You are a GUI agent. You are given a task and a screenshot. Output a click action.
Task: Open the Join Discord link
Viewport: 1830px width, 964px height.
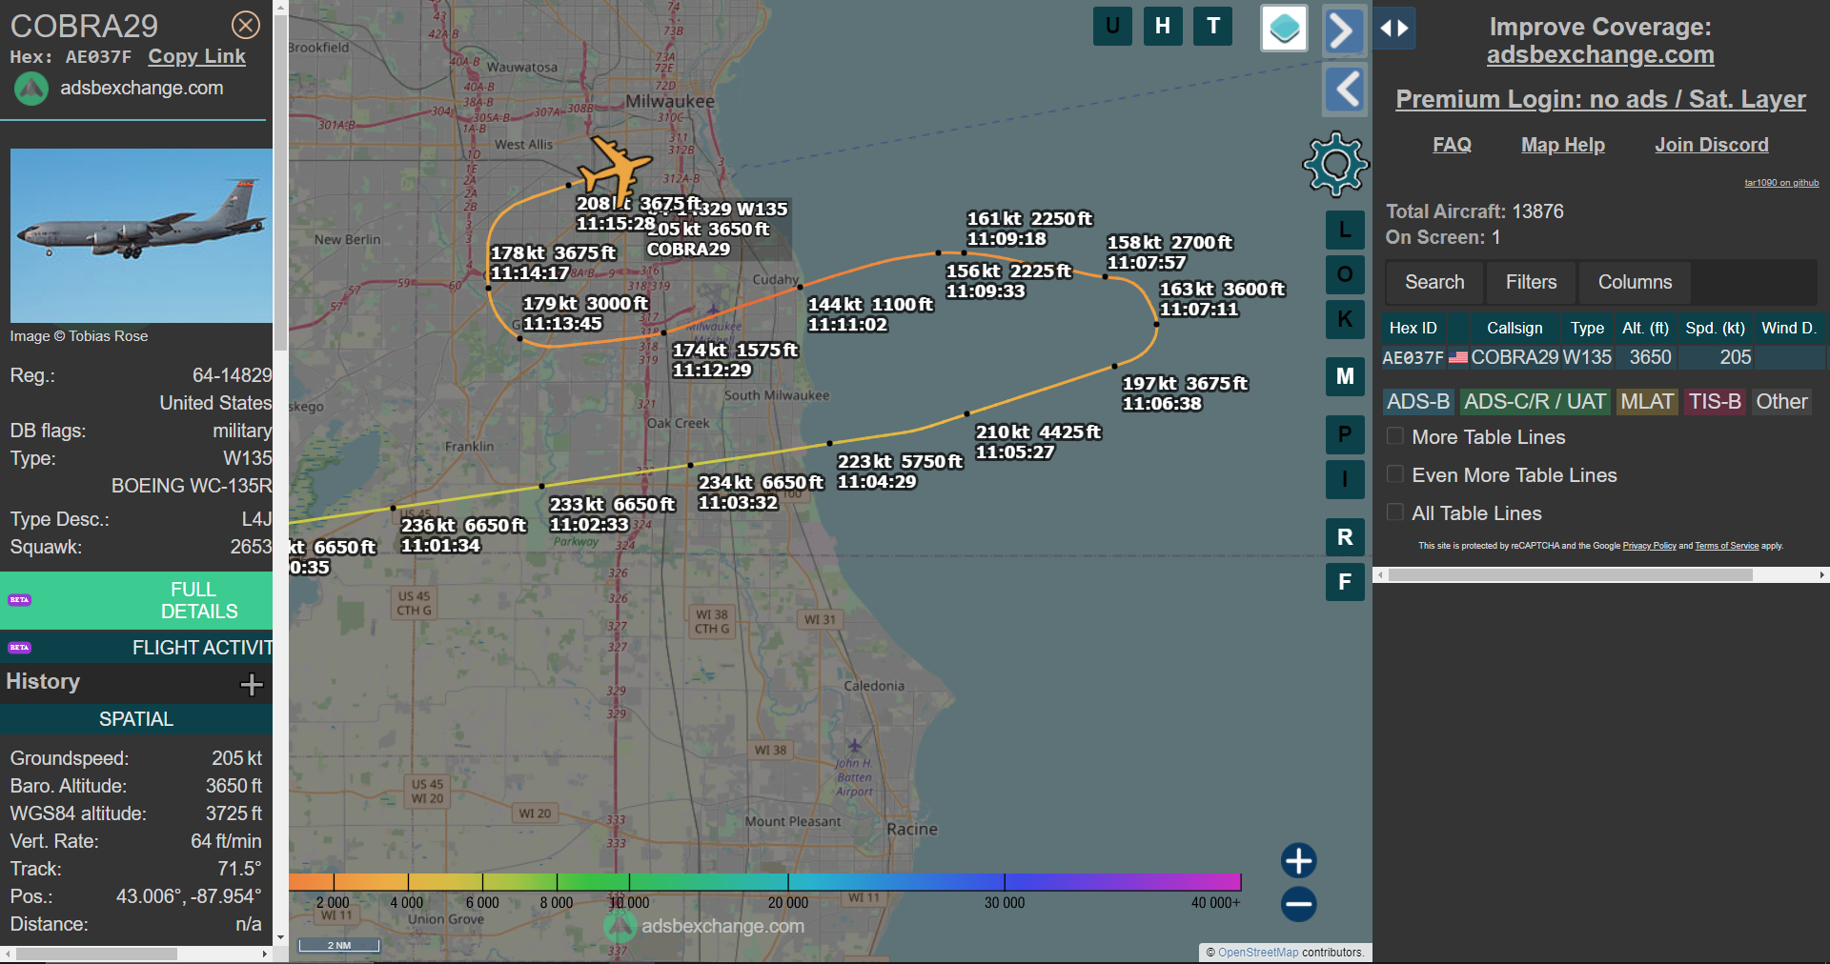click(x=1711, y=145)
